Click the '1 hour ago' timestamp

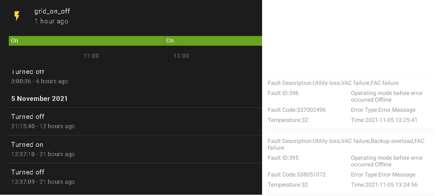(51, 21)
